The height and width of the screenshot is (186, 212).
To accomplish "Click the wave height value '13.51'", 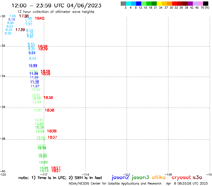I will click(36, 95).
